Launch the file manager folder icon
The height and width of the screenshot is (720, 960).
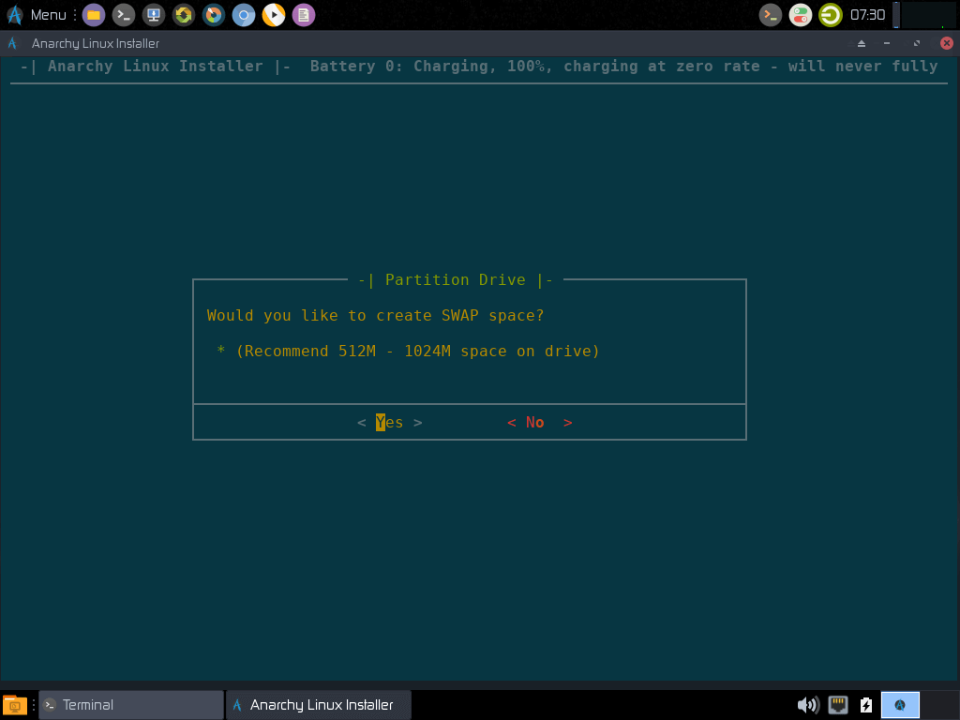click(x=94, y=15)
